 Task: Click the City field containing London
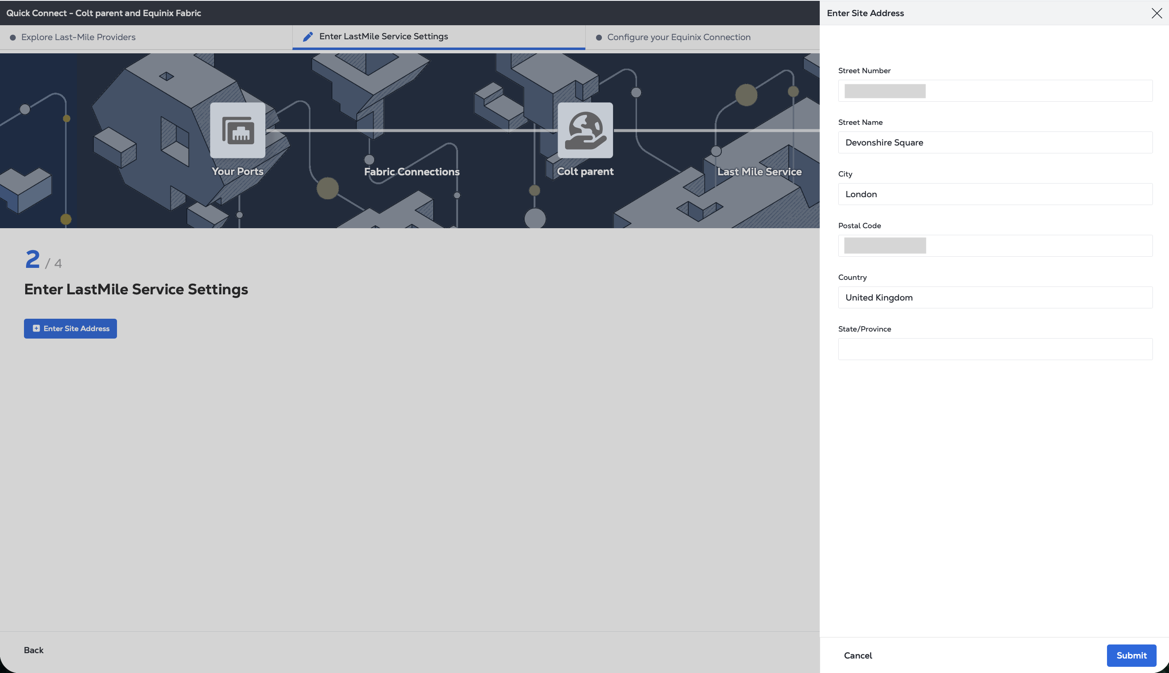click(995, 194)
